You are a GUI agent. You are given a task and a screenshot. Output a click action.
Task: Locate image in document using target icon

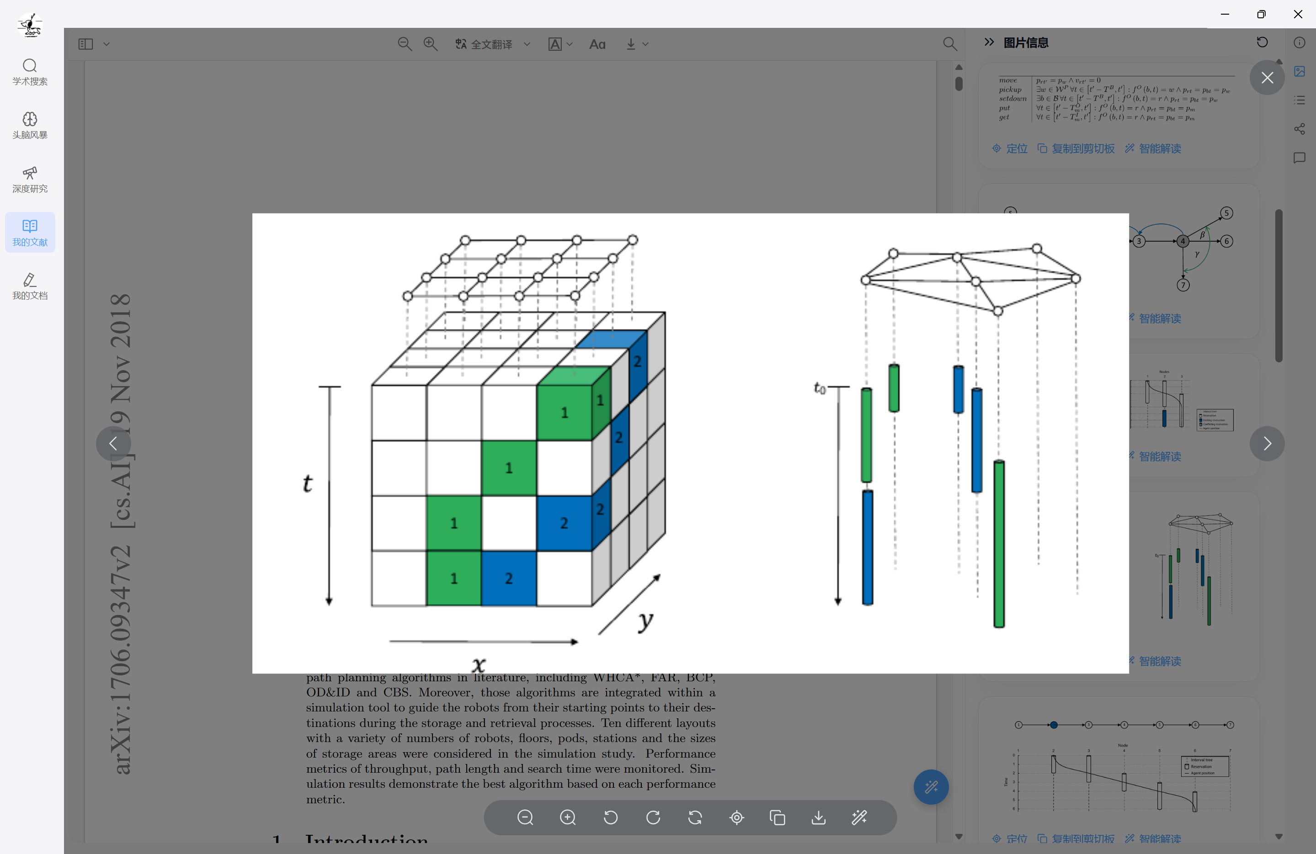coord(736,817)
